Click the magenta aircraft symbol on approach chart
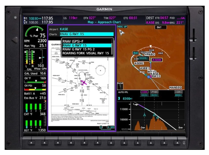The height and width of the screenshot is (155, 209). pyautogui.click(x=83, y=83)
